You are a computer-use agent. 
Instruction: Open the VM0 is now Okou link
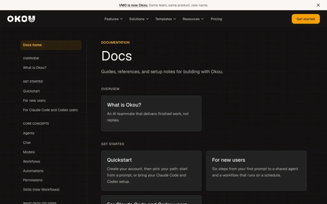[133, 5]
